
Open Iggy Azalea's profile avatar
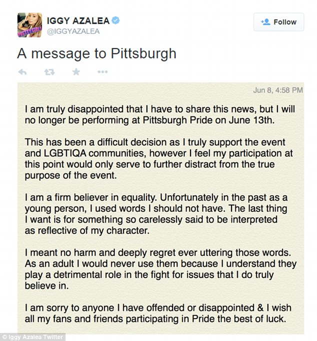pos(30,25)
